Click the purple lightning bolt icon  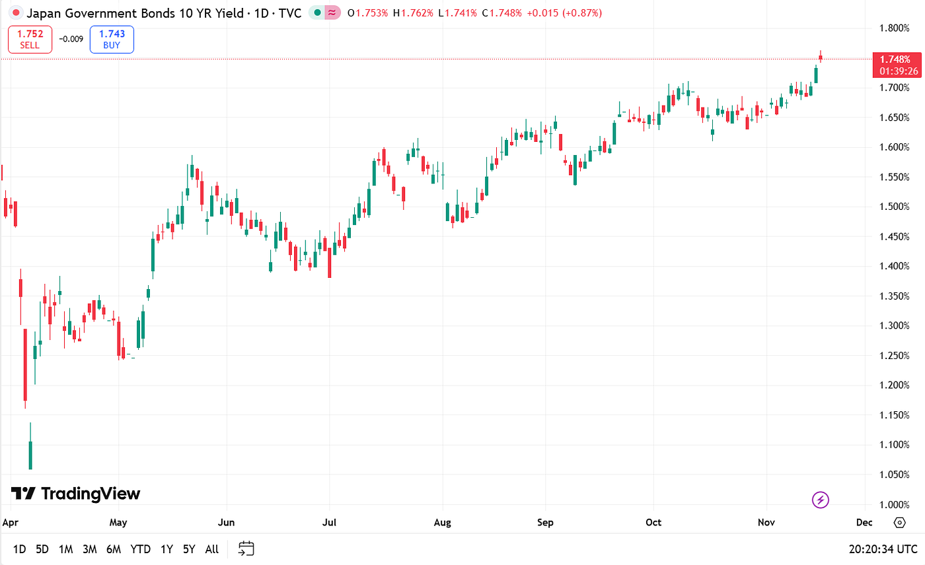(821, 500)
